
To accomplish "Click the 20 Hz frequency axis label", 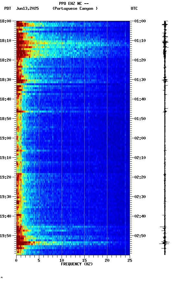I will (107, 261).
